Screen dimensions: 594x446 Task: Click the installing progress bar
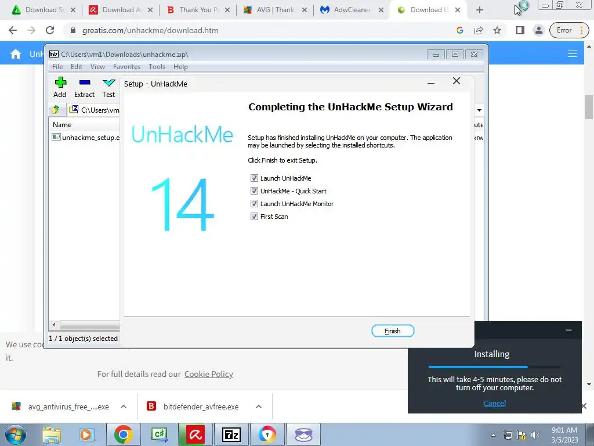[494, 367]
